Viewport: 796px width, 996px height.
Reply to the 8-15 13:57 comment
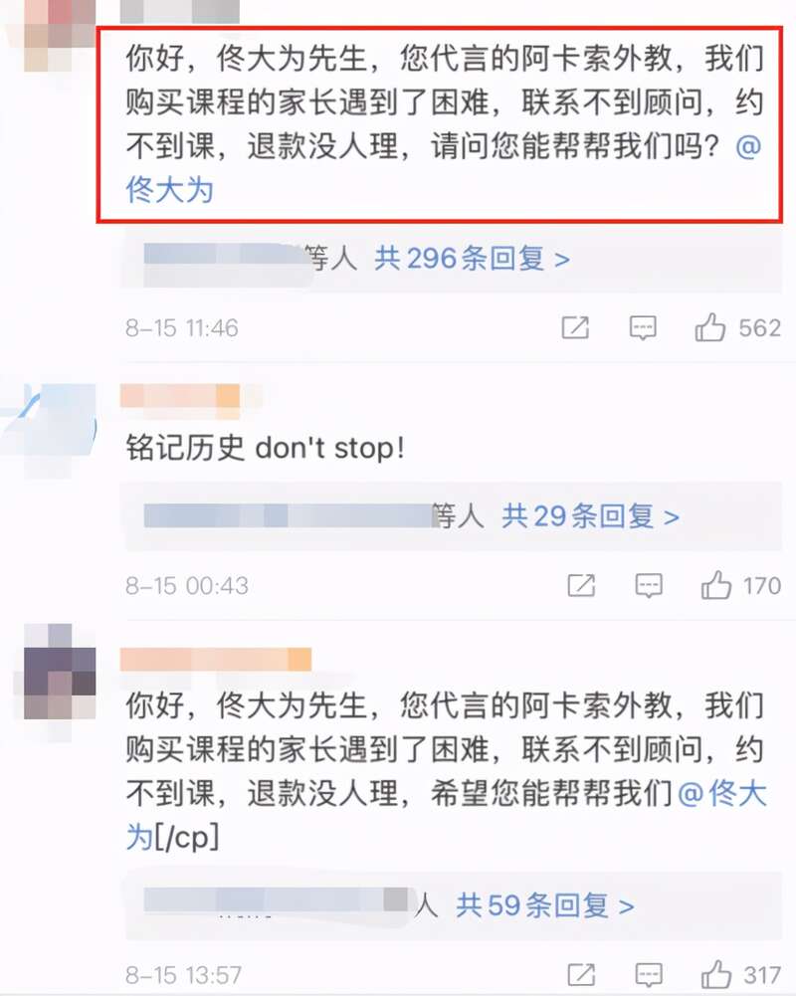[x=649, y=974]
